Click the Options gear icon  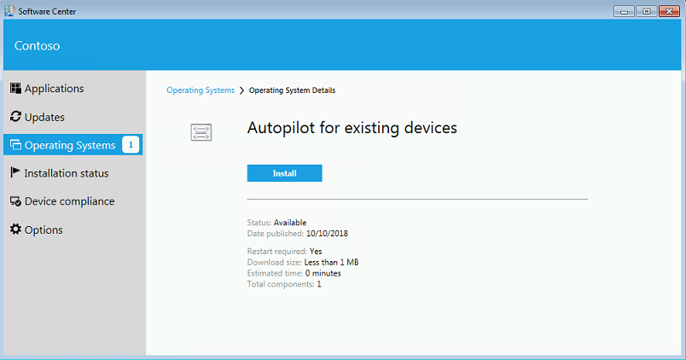click(15, 229)
